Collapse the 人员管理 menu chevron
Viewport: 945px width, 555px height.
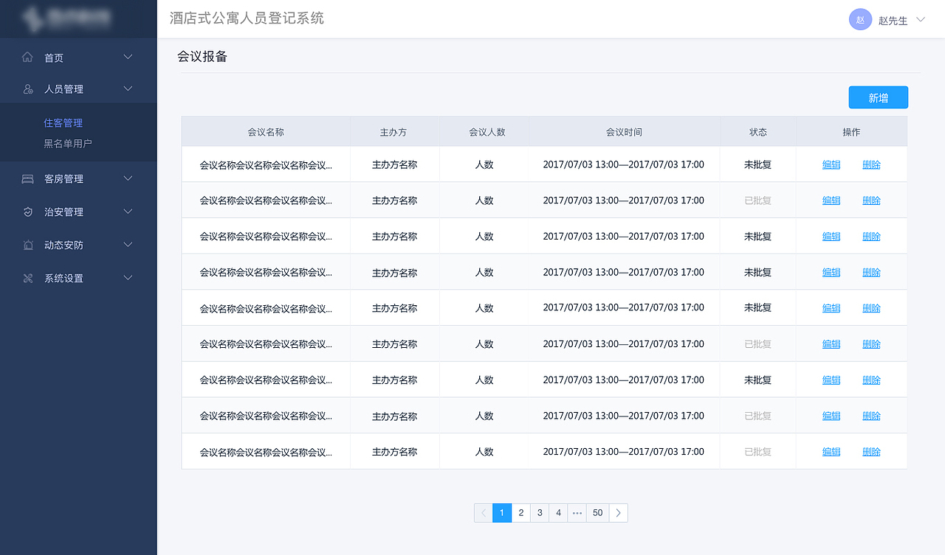click(x=128, y=89)
